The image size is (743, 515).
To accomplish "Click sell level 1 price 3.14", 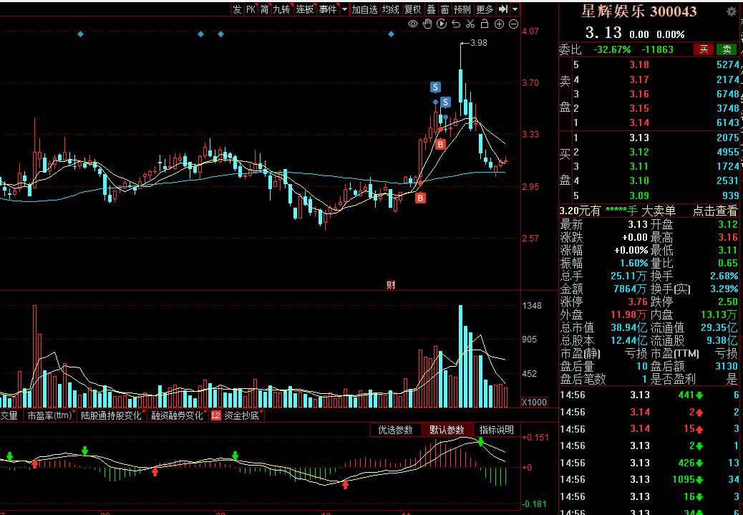I will 639,122.
